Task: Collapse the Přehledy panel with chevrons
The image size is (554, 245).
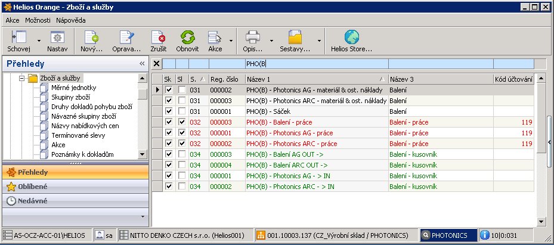Action: 142,64
